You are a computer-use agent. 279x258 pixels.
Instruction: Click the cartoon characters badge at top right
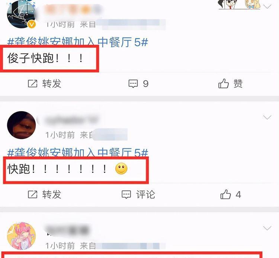pyautogui.click(x=239, y=4)
